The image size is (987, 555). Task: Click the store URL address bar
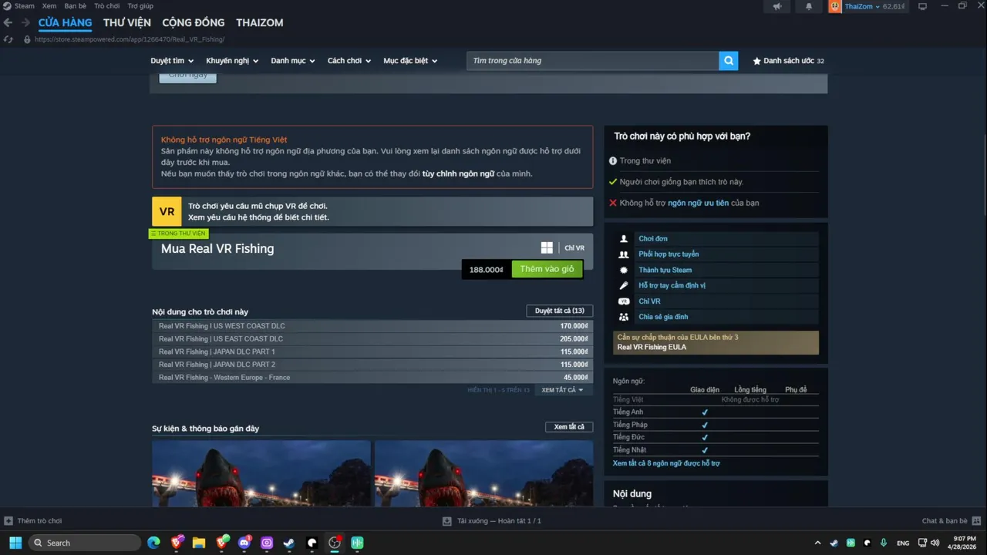(130, 39)
